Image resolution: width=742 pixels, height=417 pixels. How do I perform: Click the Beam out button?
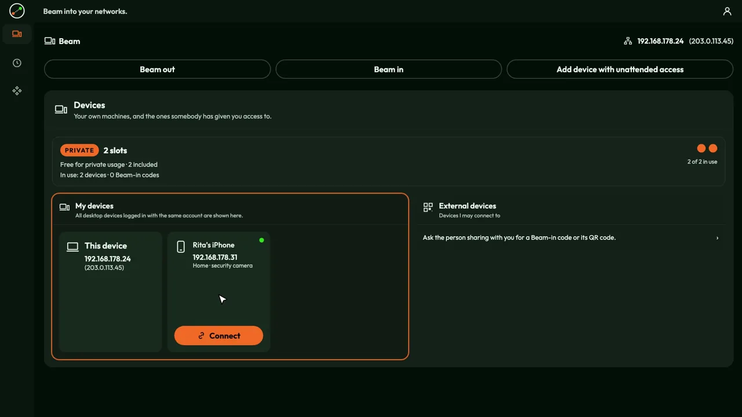157,69
